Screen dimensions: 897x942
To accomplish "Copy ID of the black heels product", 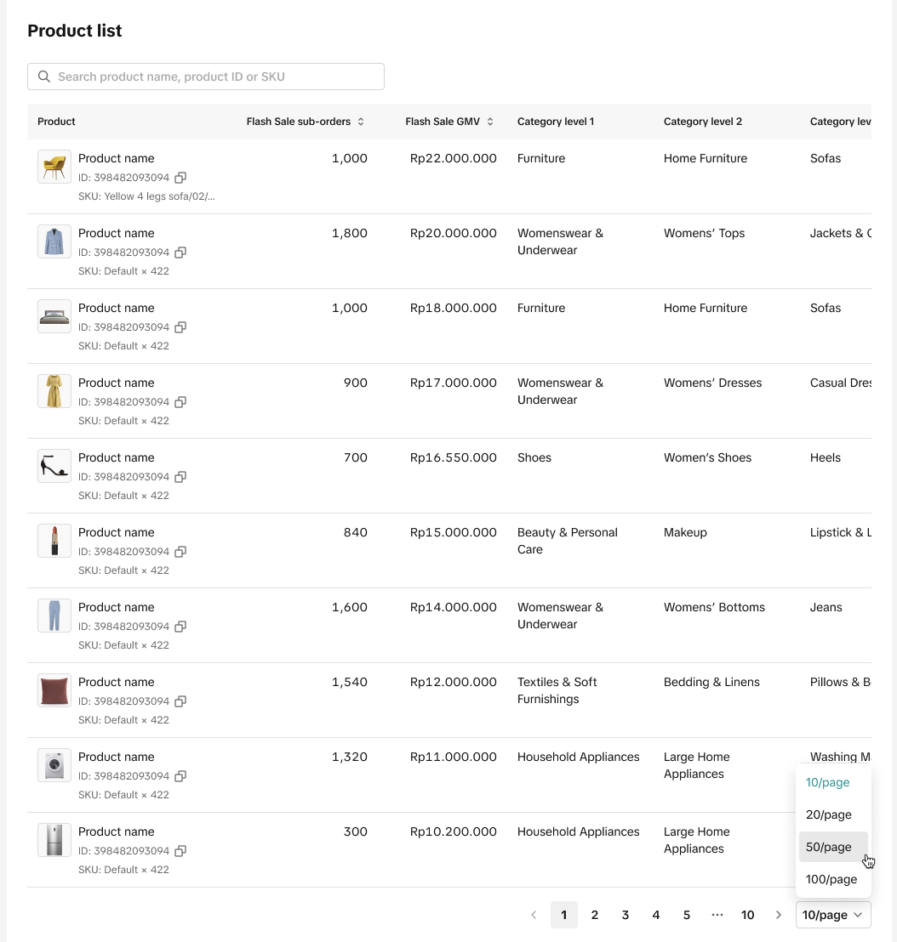I will click(x=180, y=477).
